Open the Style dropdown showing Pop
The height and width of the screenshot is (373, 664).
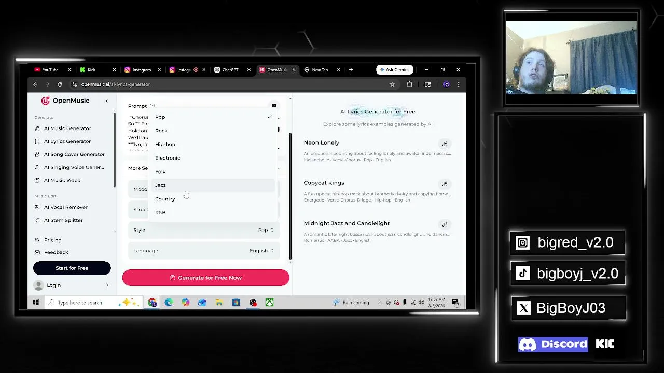(x=204, y=230)
